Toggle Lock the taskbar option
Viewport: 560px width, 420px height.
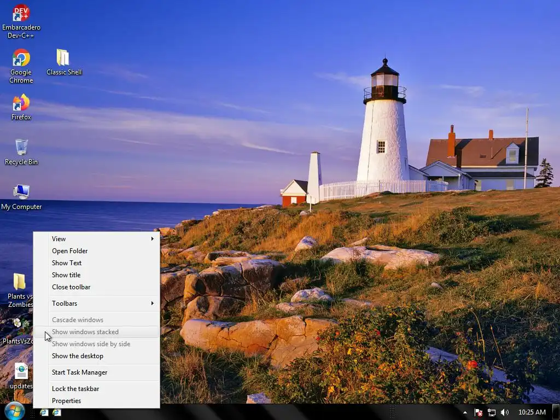[x=97, y=389]
